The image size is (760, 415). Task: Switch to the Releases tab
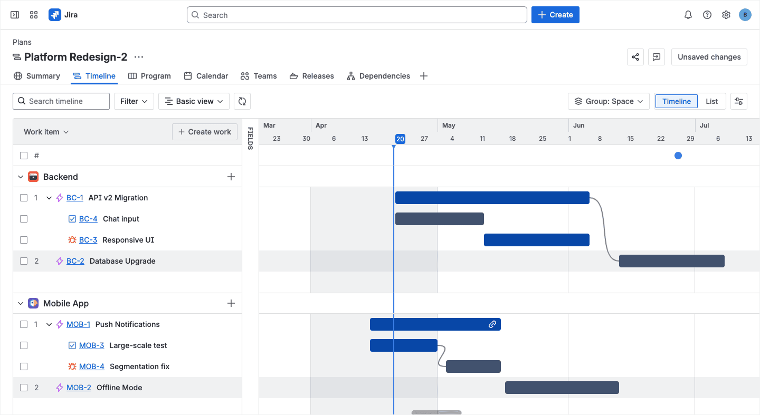[312, 76]
